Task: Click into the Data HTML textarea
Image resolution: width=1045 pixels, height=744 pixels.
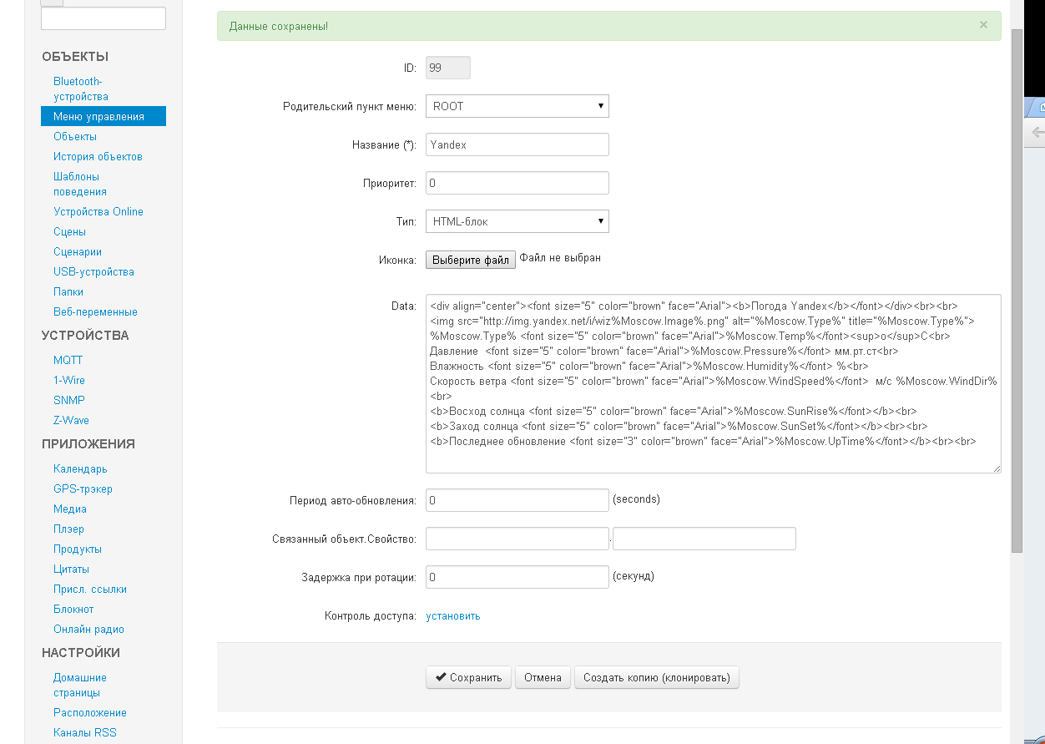Action: pyautogui.click(x=713, y=383)
